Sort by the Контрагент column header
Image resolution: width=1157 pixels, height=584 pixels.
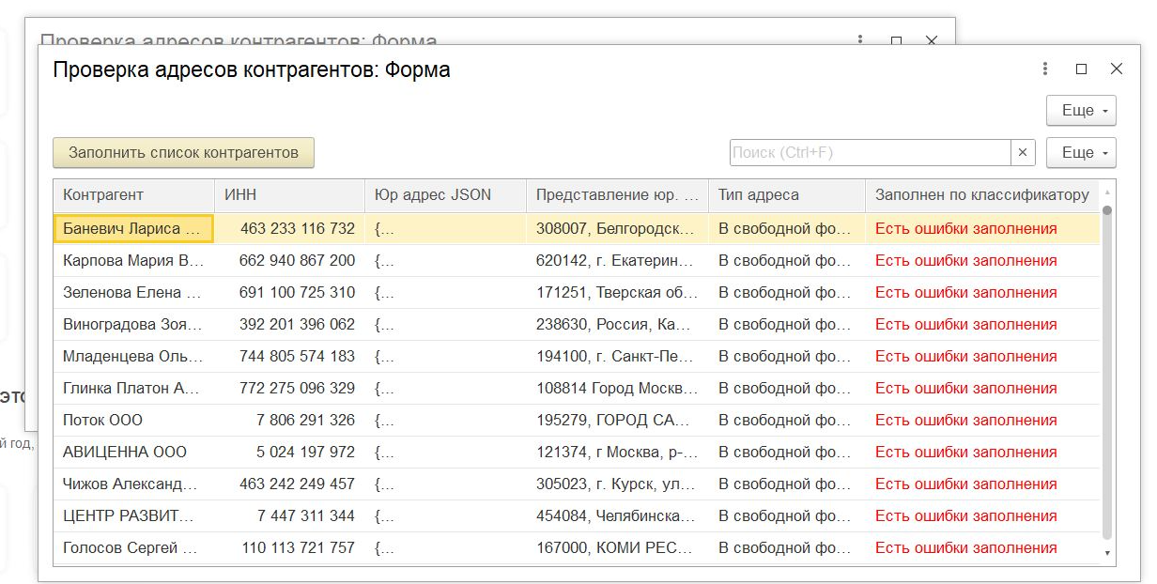133,195
